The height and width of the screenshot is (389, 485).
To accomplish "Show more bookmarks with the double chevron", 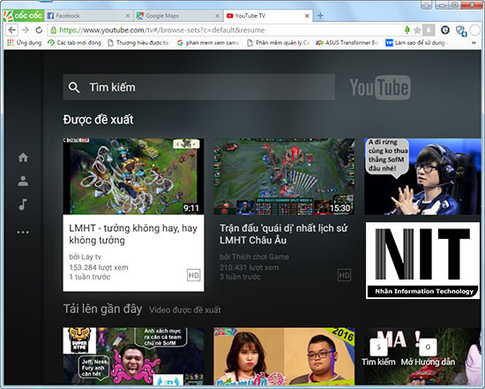I will tap(474, 43).
